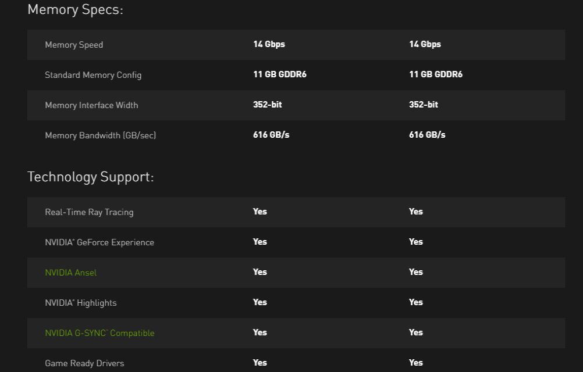Select Yes beside NVIDIA Highlights first column
The width and height of the screenshot is (583, 372).
(259, 302)
